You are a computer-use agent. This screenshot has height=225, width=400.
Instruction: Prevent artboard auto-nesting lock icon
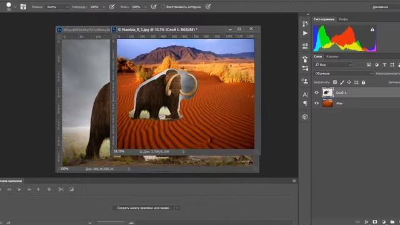pyautogui.click(x=356, y=82)
